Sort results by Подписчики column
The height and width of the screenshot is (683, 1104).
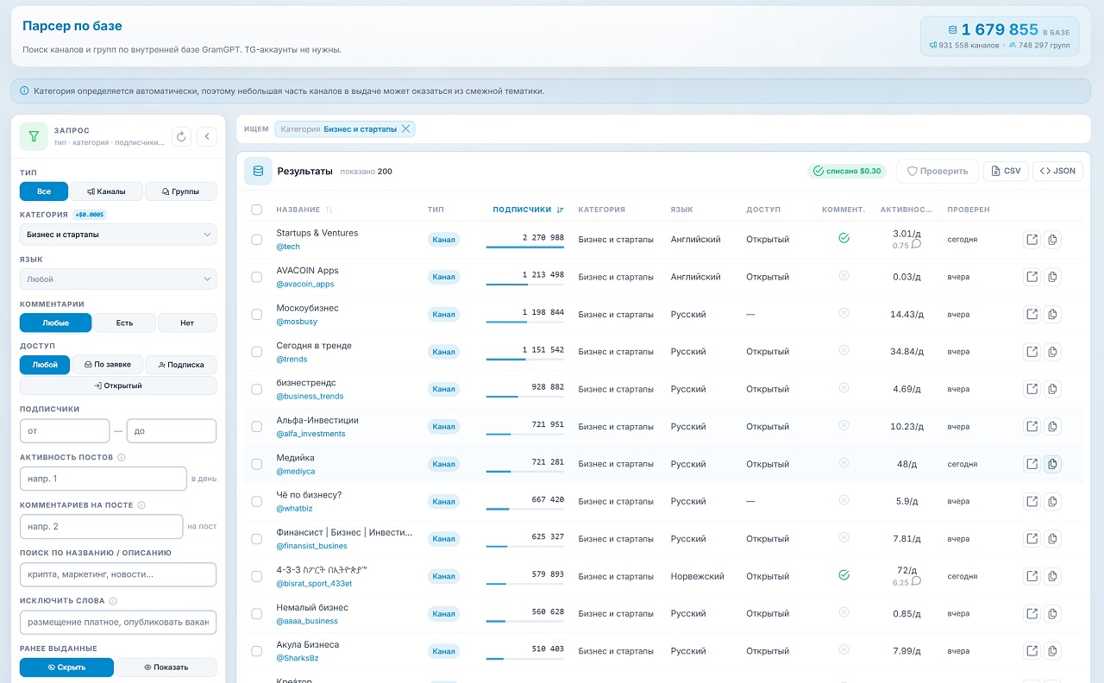click(x=528, y=210)
